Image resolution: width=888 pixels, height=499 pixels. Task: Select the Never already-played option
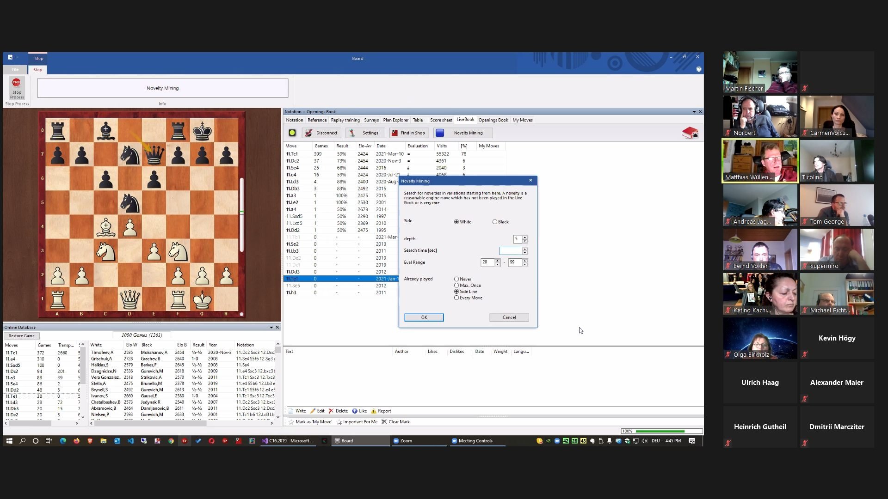456,279
